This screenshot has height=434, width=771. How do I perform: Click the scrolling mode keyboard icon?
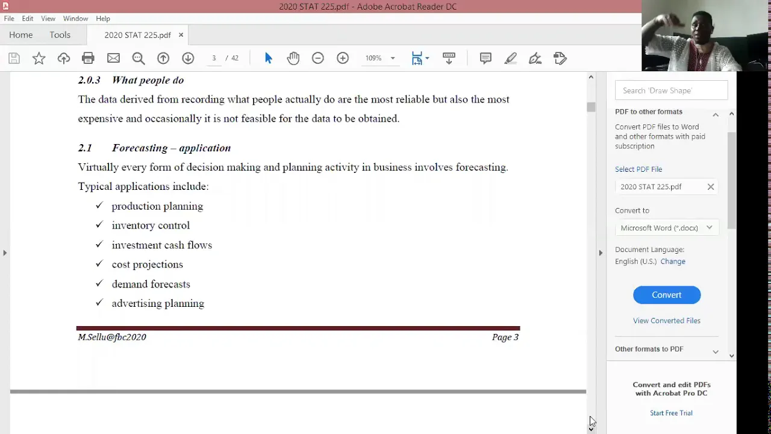pos(449,58)
